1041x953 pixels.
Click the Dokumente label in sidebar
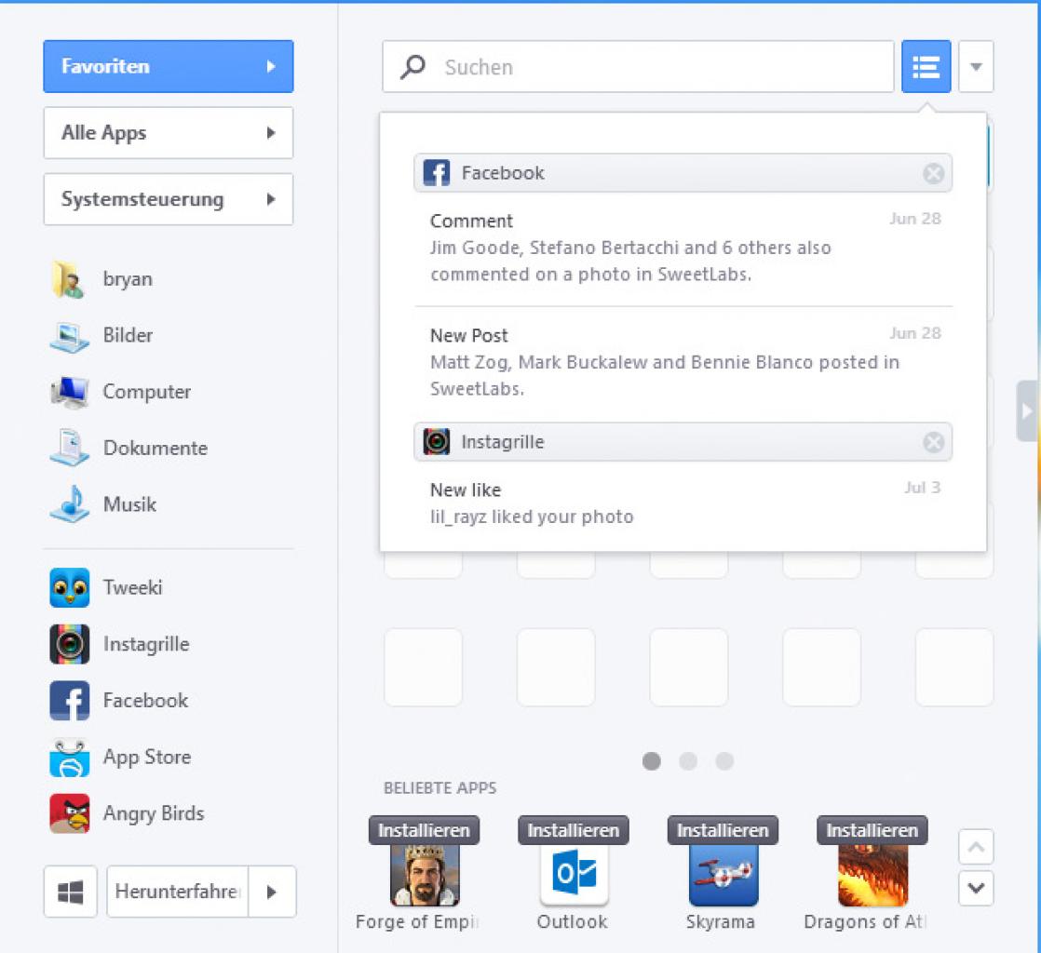[x=155, y=448]
